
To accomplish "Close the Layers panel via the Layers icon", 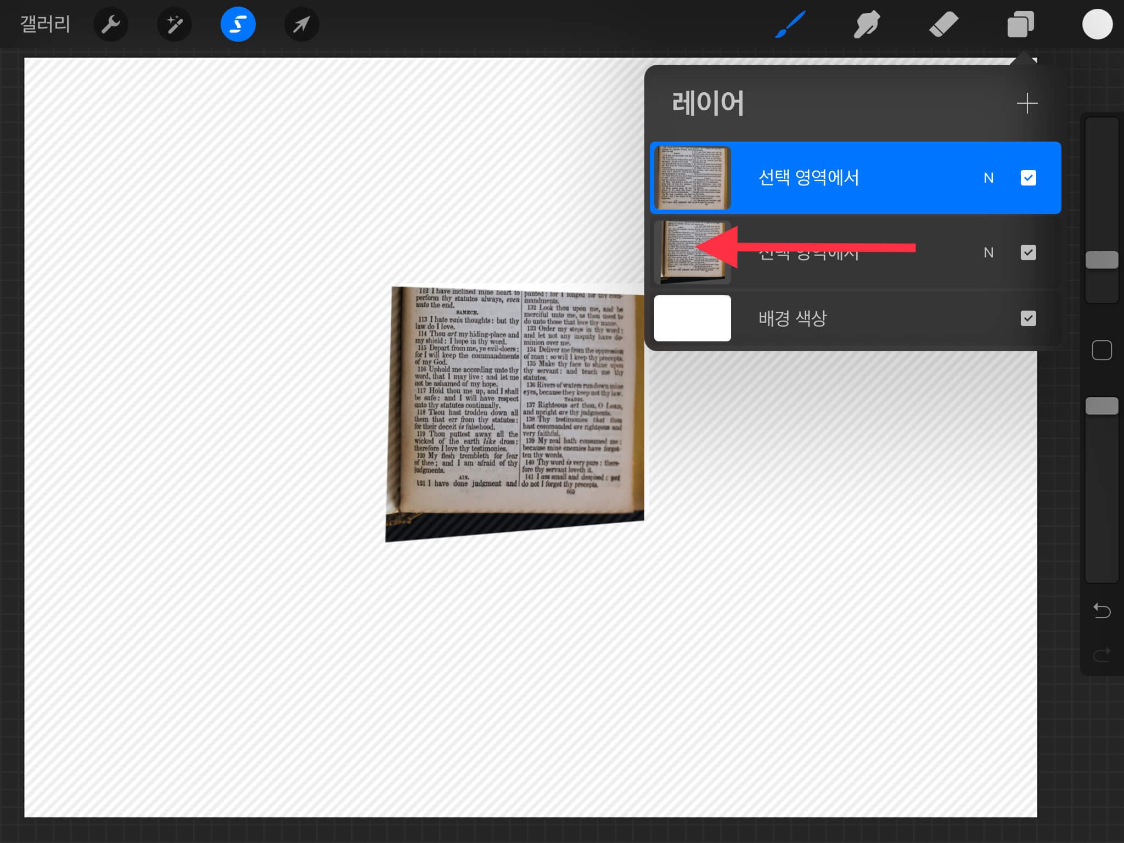I will point(1020,24).
